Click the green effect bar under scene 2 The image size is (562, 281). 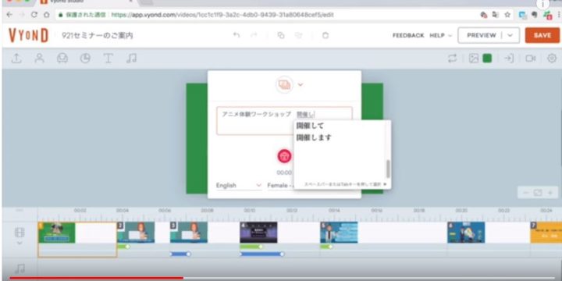coord(123,247)
